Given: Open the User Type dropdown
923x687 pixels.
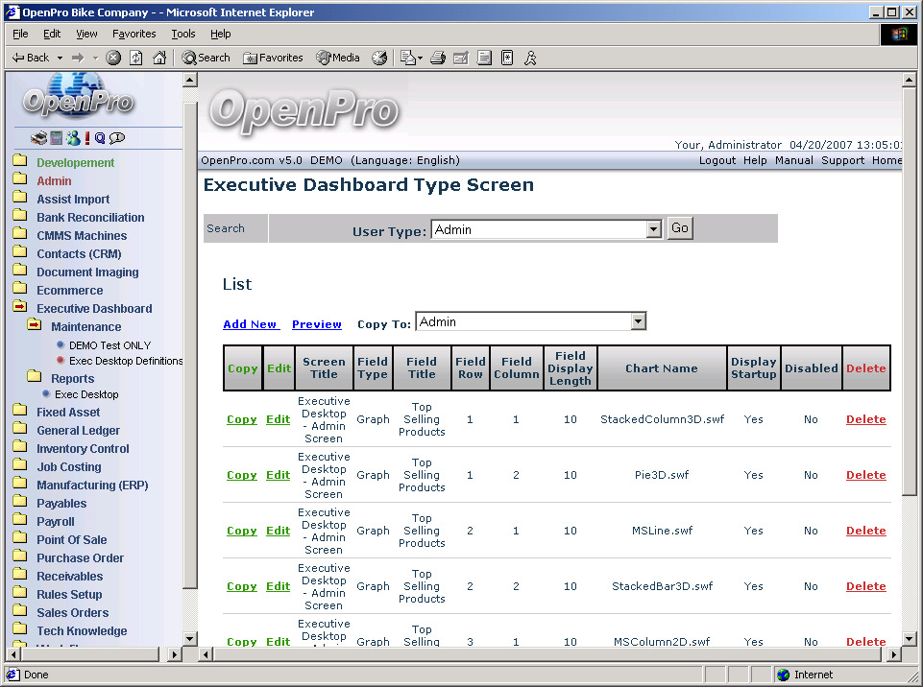Looking at the screenshot, I should pyautogui.click(x=653, y=229).
